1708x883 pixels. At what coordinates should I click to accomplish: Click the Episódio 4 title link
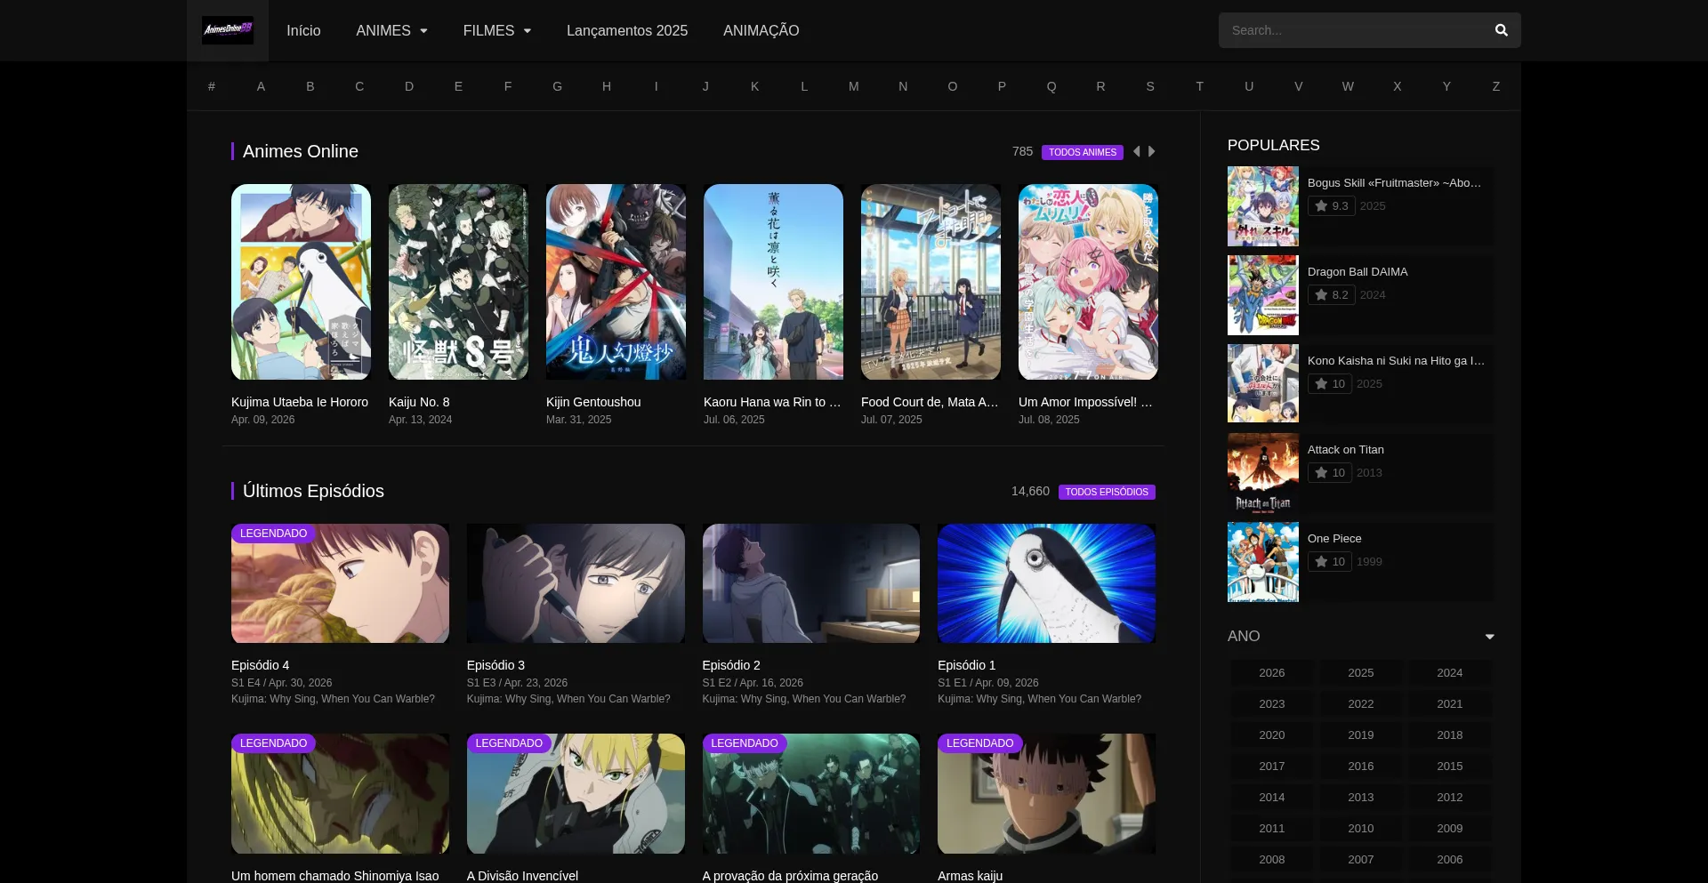pos(260,665)
